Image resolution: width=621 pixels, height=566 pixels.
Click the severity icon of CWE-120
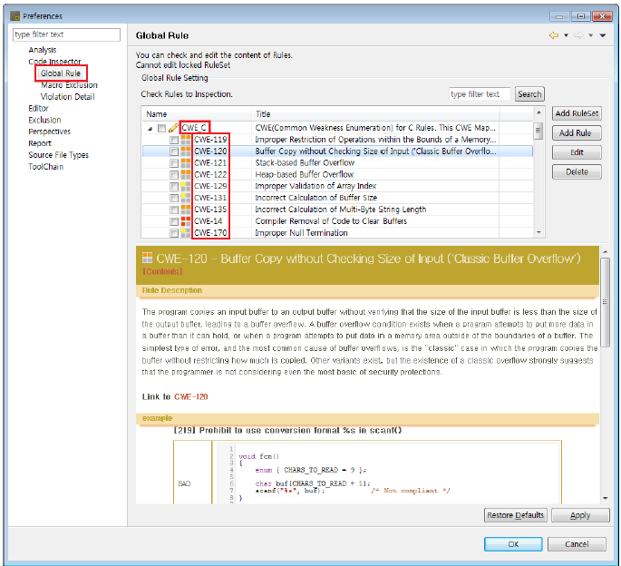185,151
